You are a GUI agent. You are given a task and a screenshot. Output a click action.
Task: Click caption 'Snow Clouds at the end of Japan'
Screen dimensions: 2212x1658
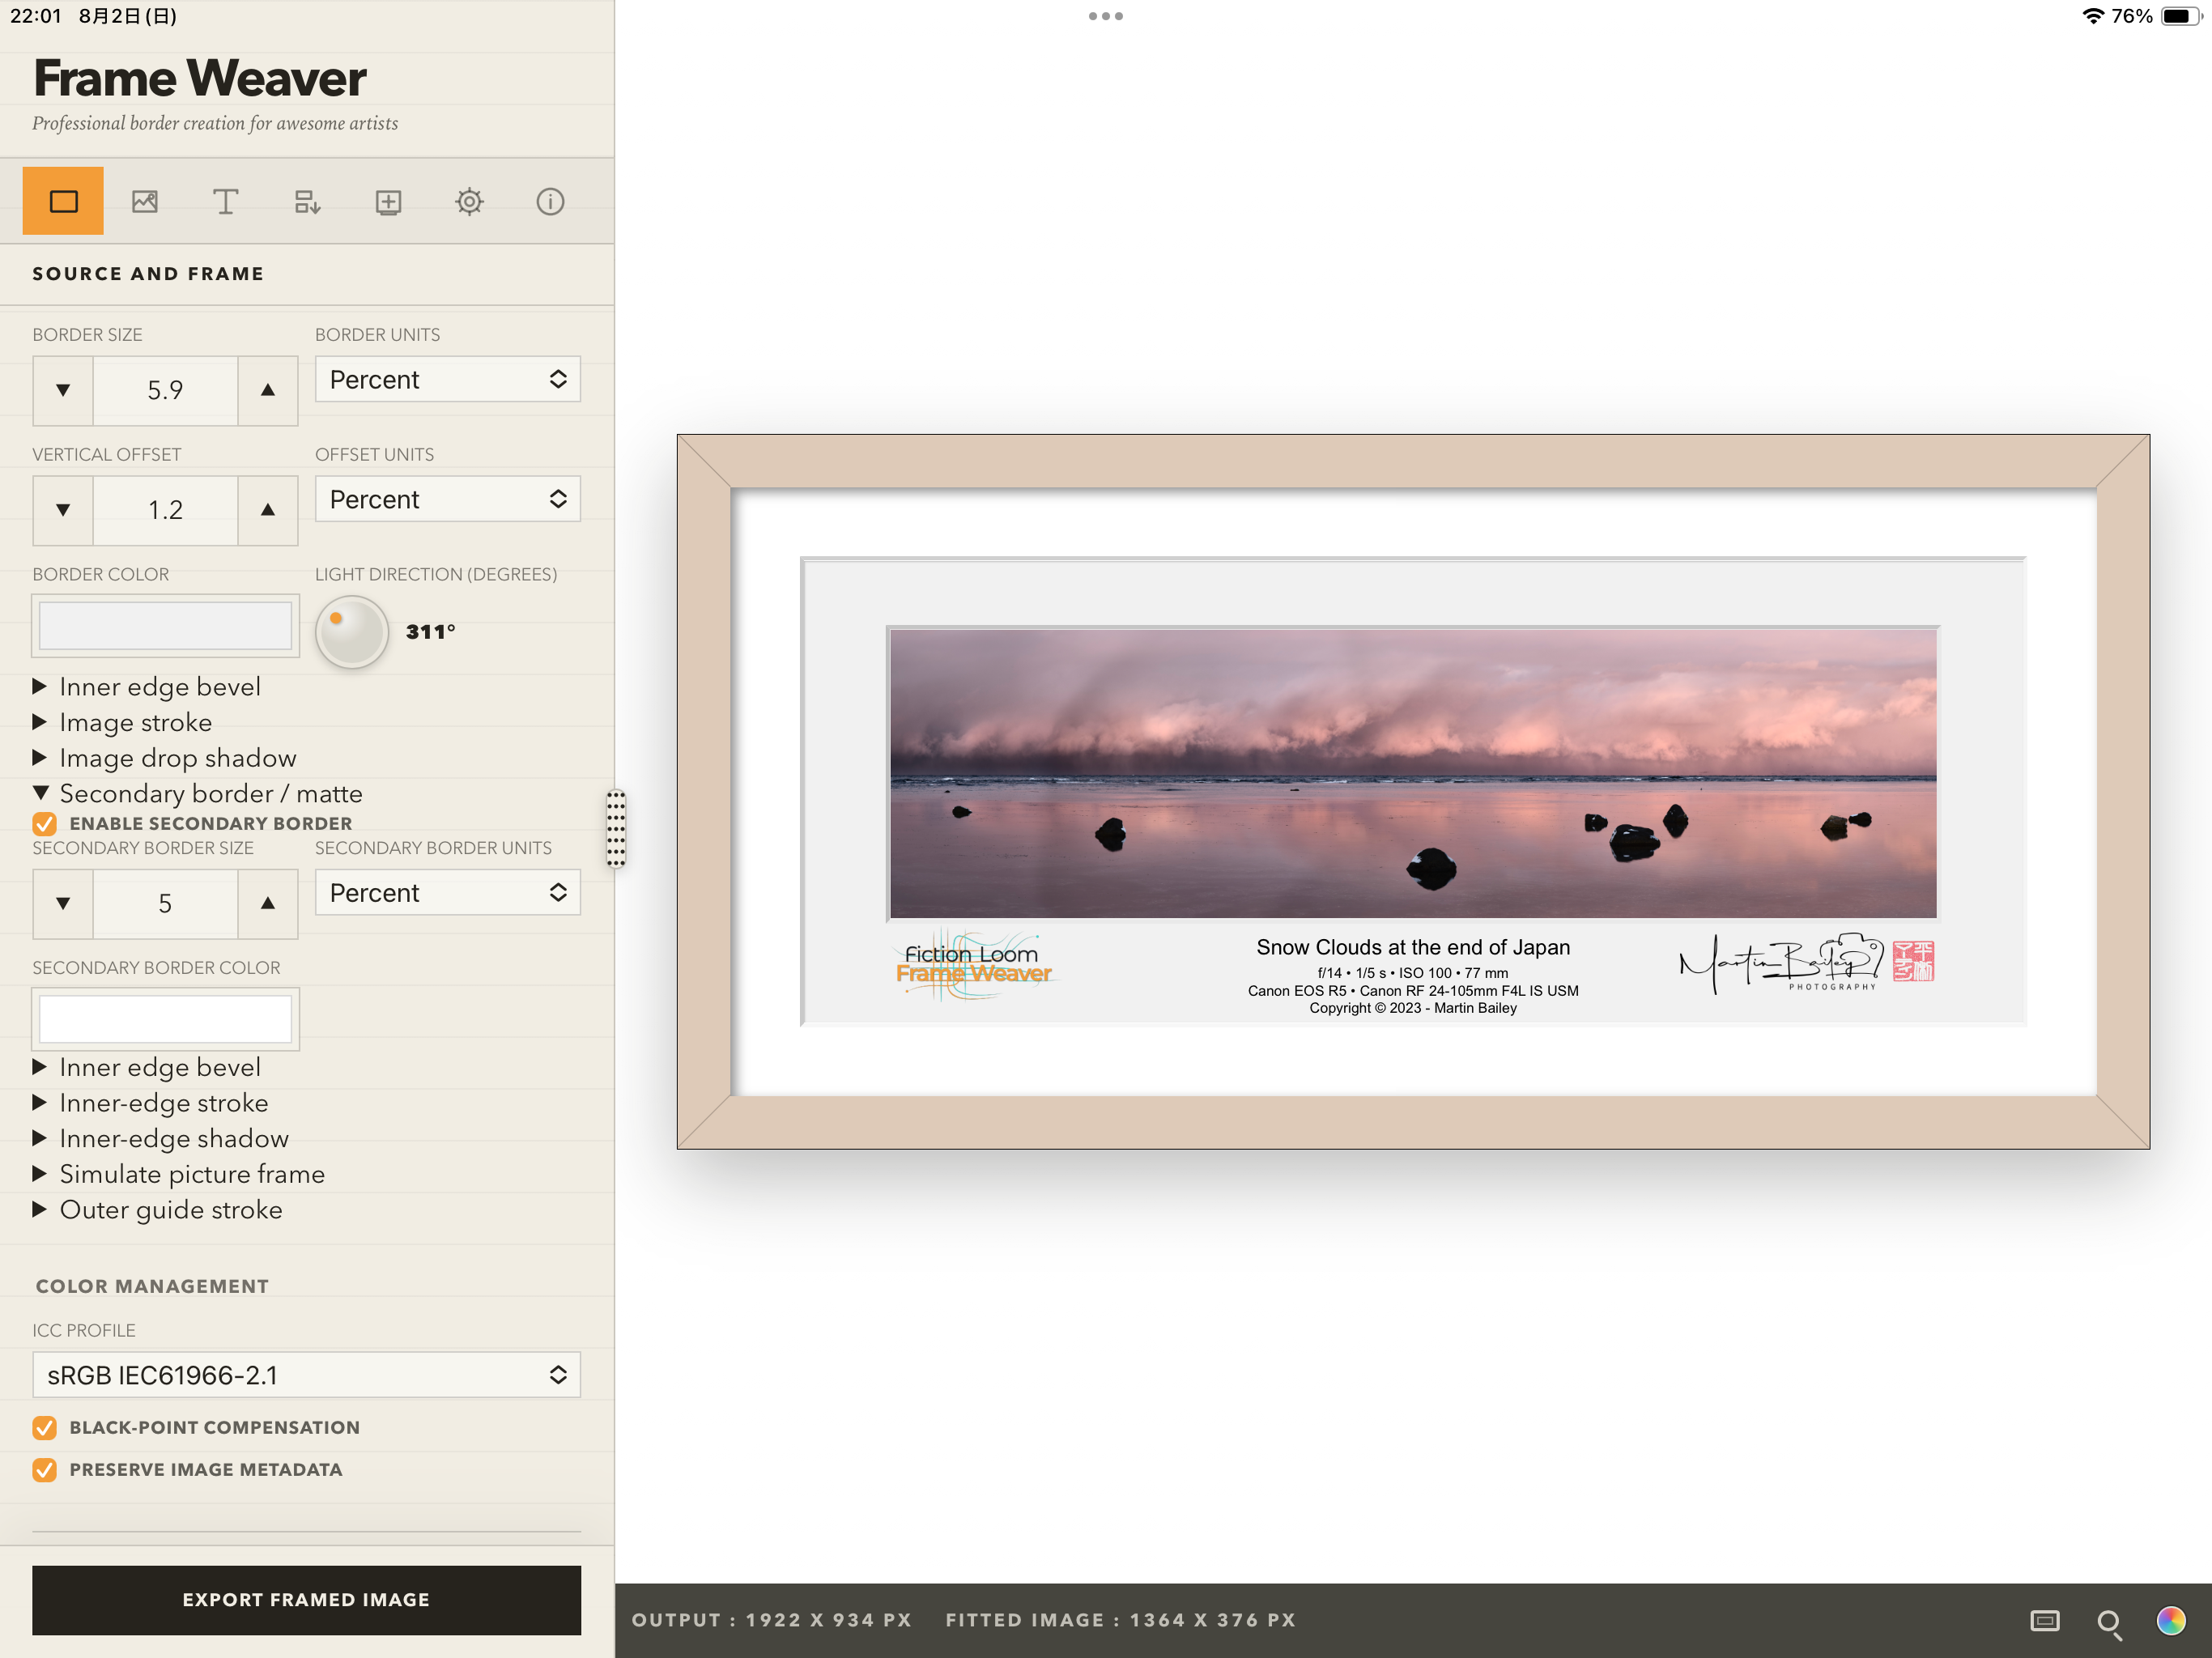(x=1413, y=947)
